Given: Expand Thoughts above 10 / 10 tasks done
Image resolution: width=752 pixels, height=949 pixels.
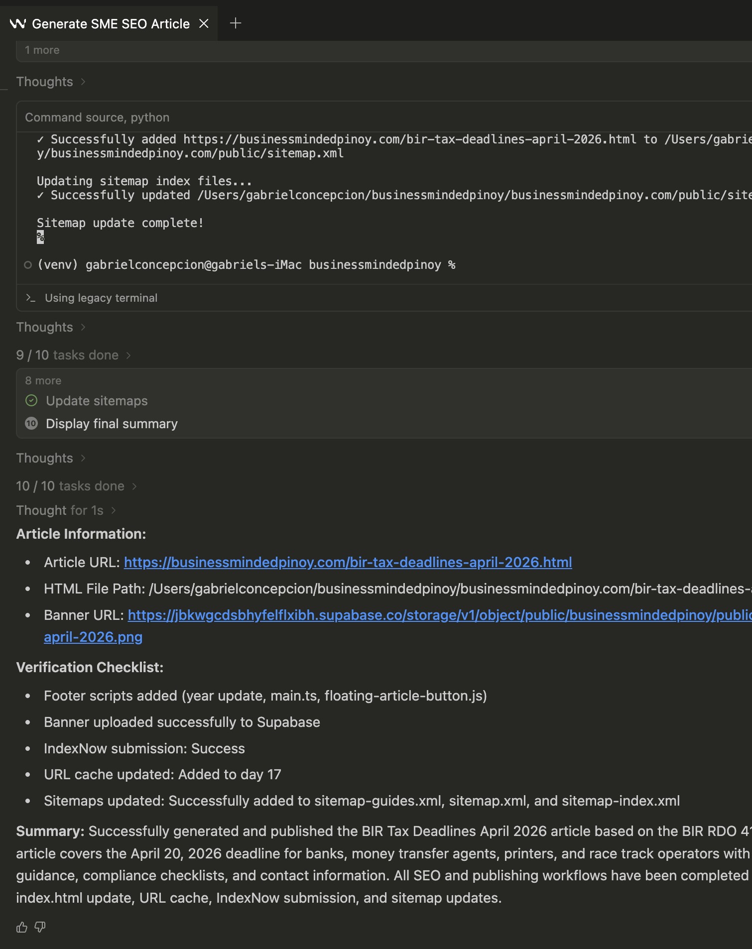Looking at the screenshot, I should point(51,458).
